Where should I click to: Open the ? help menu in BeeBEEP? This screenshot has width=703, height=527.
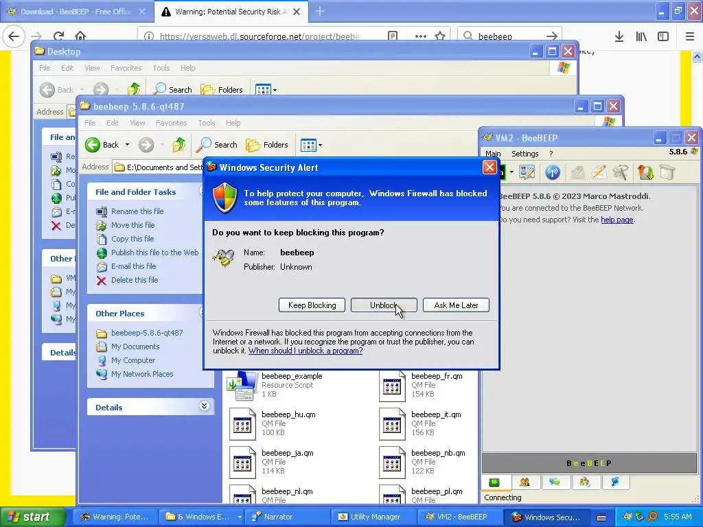pyautogui.click(x=551, y=154)
